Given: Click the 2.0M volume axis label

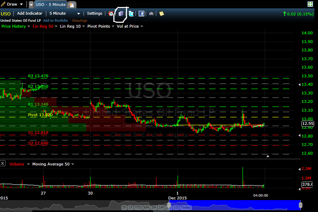Looking at the screenshot, I should (306, 169).
